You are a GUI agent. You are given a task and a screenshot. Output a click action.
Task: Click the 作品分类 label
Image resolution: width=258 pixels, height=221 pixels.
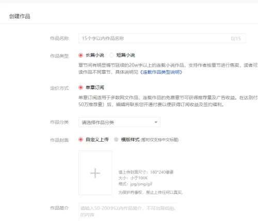[x=59, y=122]
